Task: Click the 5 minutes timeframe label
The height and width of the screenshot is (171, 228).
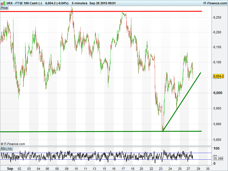Action: 80,3
